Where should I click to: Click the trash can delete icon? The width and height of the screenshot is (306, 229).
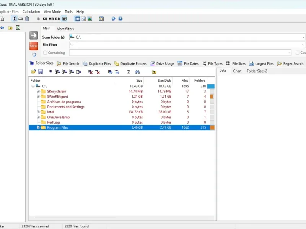(x=27, y=19)
